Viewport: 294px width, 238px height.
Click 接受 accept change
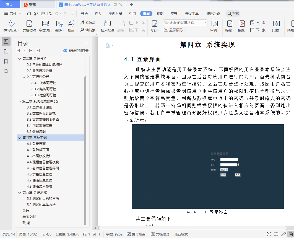[230, 26]
